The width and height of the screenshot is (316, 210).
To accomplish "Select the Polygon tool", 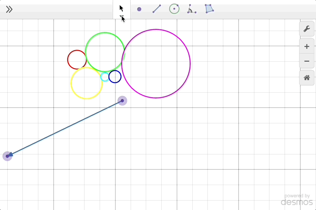I will [209, 9].
